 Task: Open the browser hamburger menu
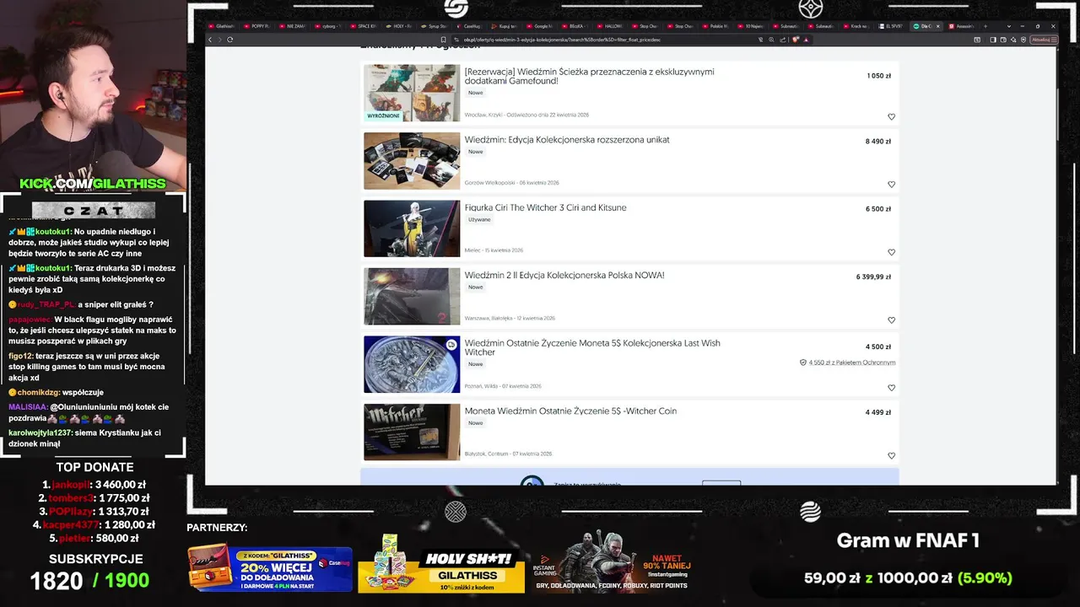pyautogui.click(x=1053, y=40)
